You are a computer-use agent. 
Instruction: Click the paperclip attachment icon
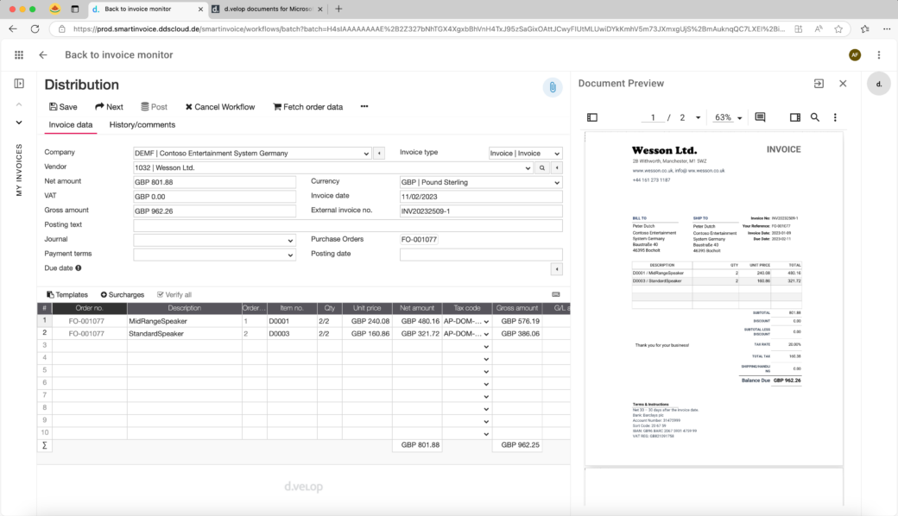[x=552, y=87]
